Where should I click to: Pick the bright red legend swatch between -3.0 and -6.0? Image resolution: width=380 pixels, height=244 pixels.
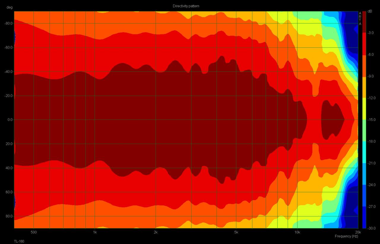click(364, 44)
